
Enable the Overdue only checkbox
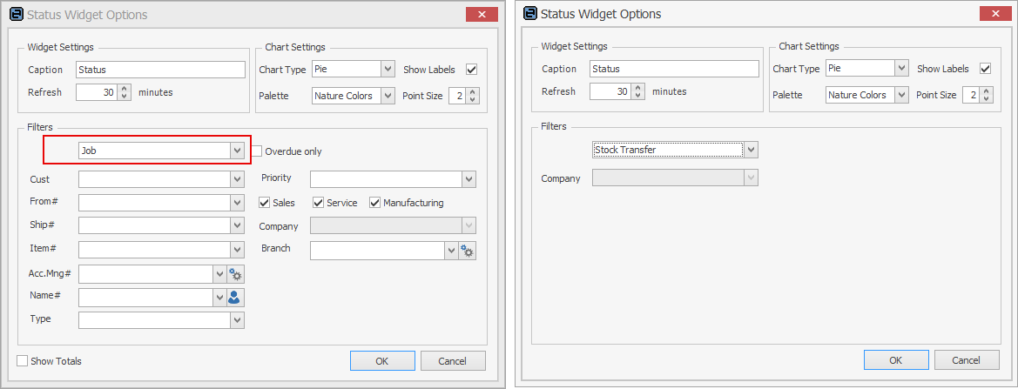(x=257, y=151)
